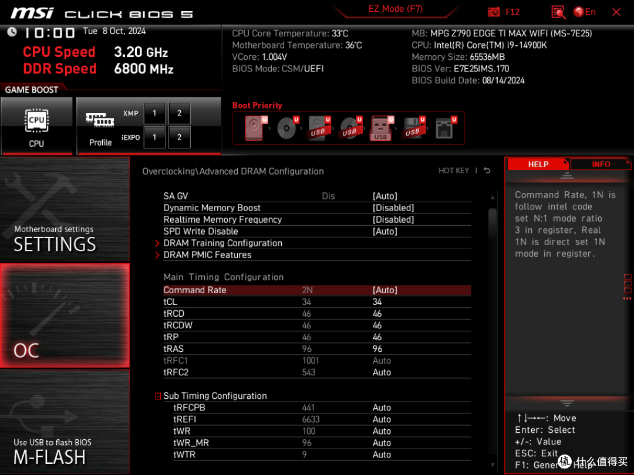The height and width of the screenshot is (475, 634).
Task: Click the settings list scrollbar thumb
Action: coord(492,223)
